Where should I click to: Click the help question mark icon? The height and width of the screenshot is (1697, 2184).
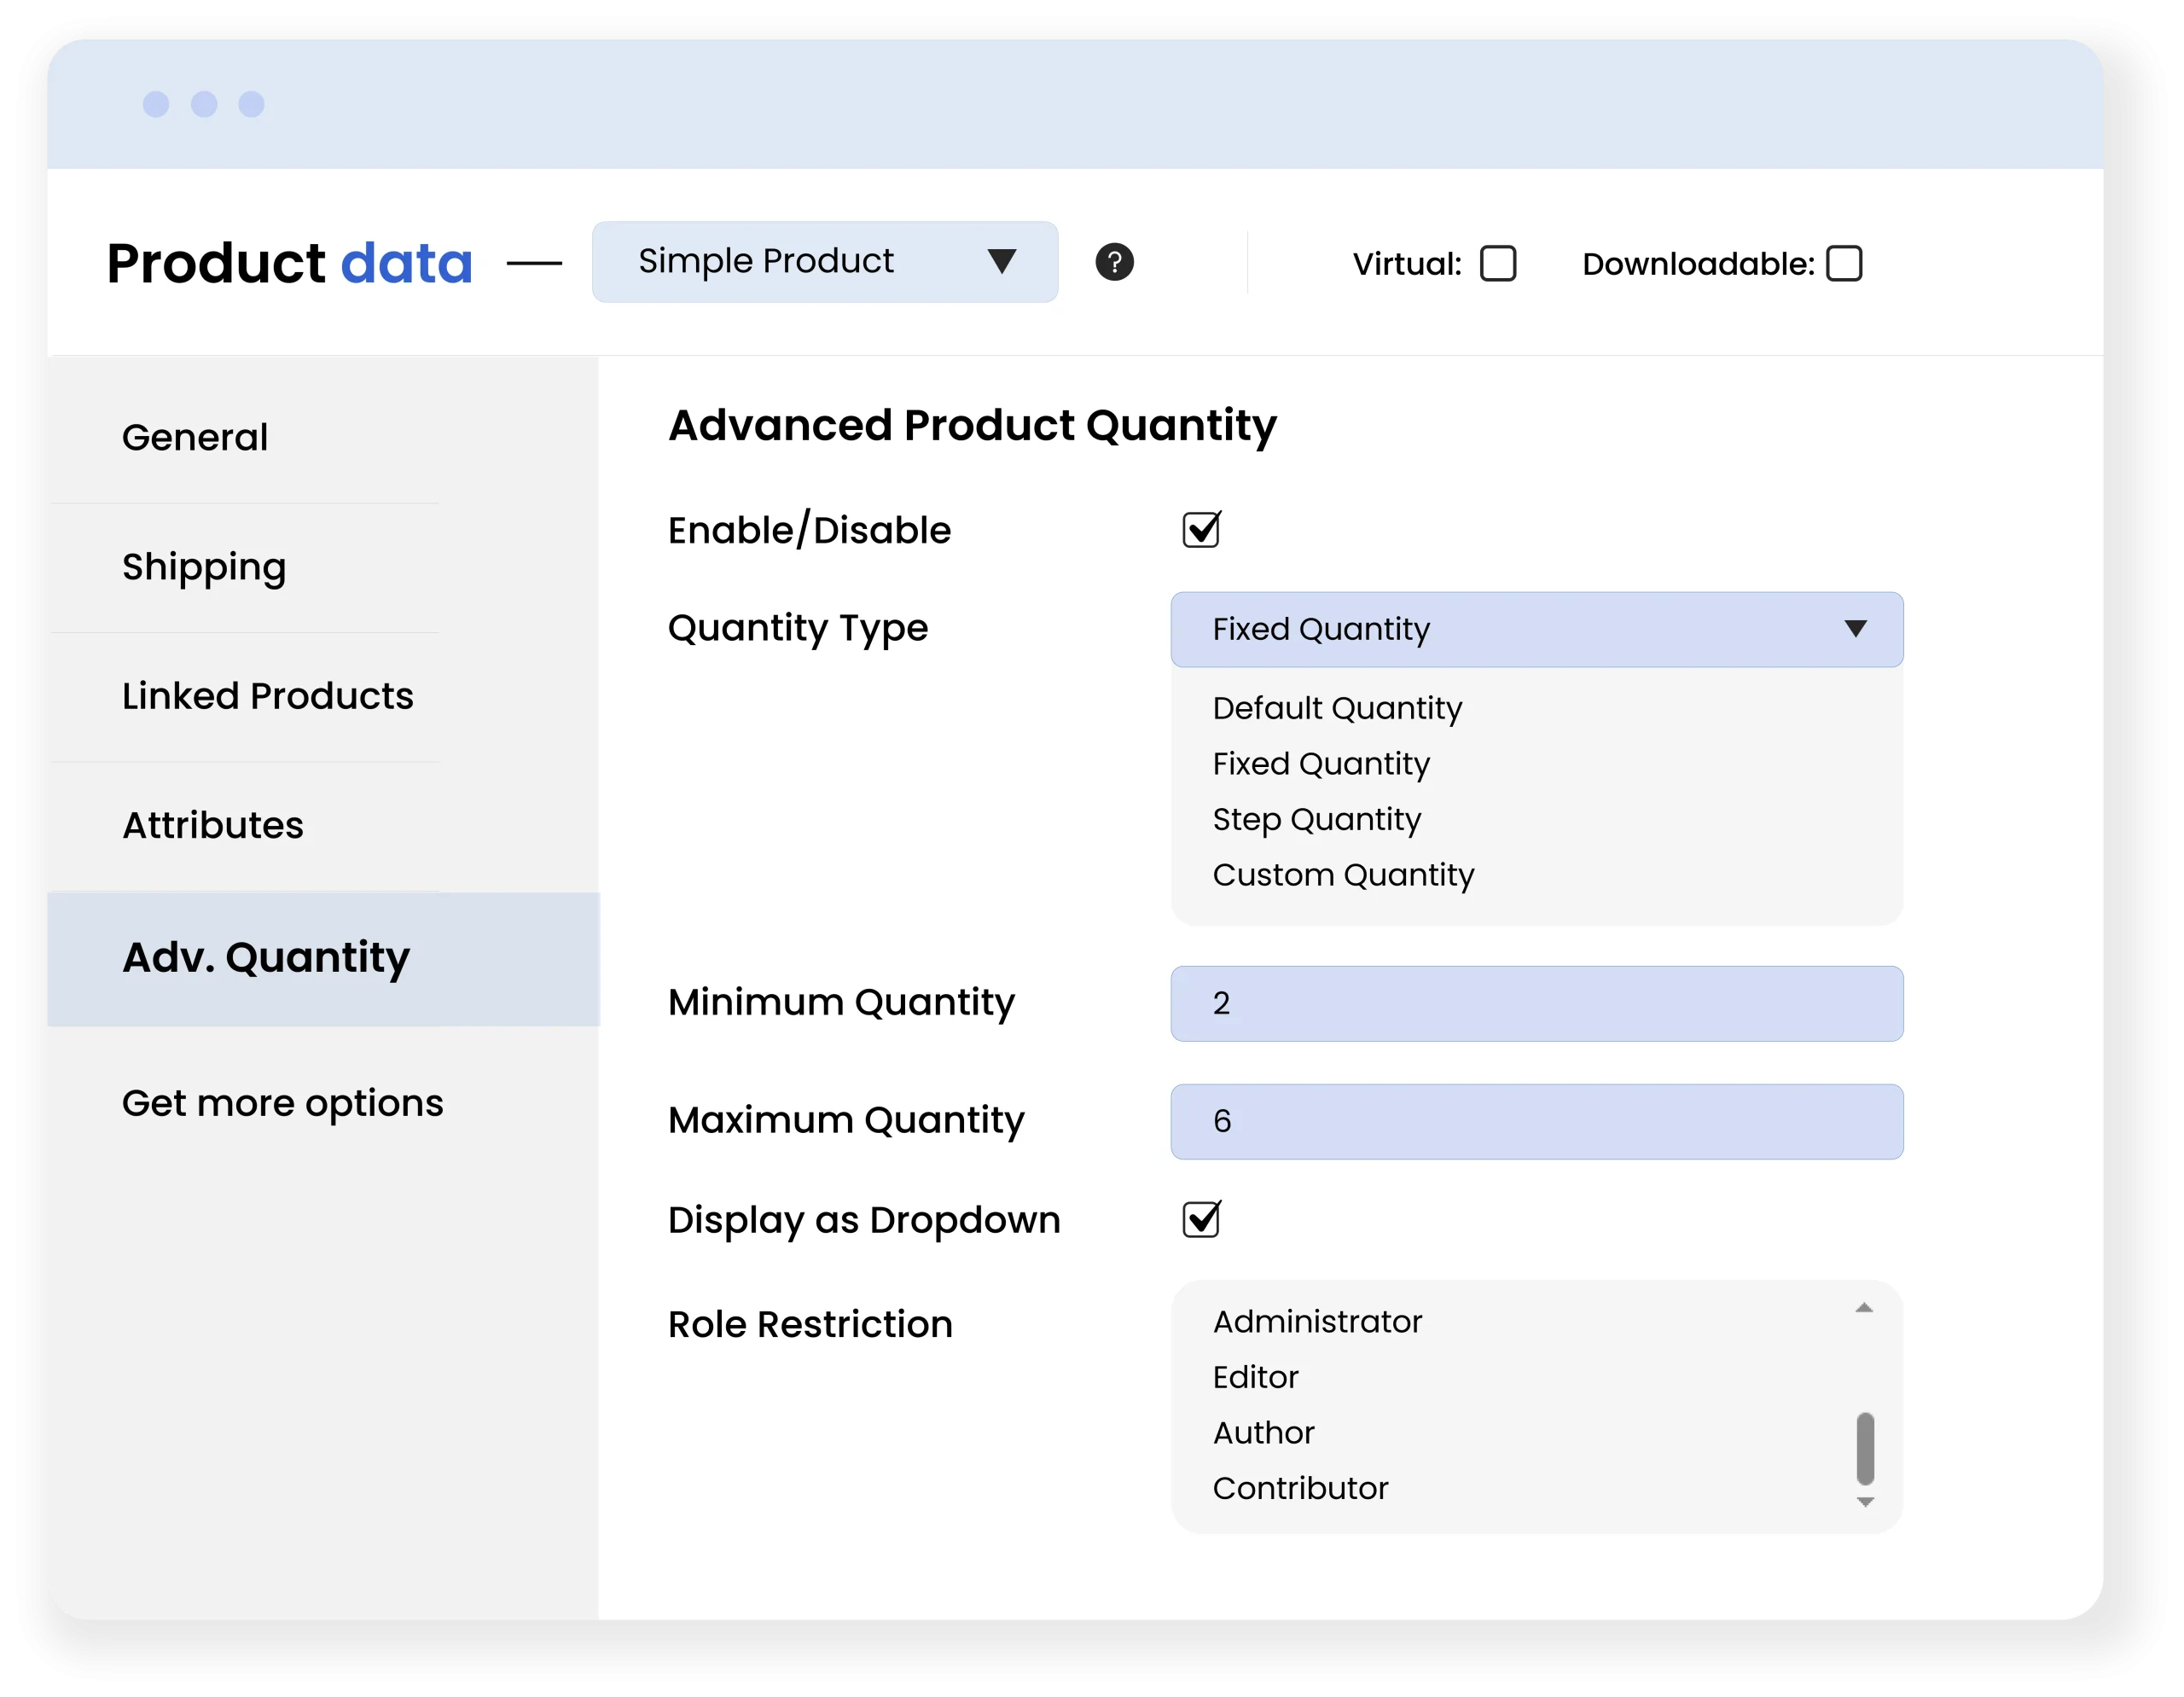click(x=1114, y=262)
